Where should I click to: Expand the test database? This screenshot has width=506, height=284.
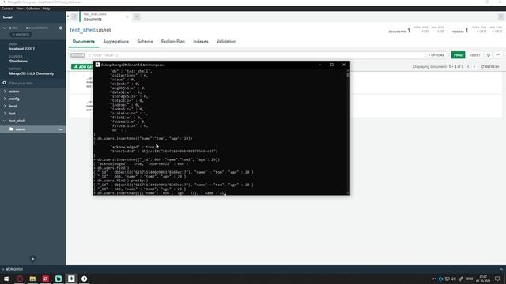tap(5, 114)
